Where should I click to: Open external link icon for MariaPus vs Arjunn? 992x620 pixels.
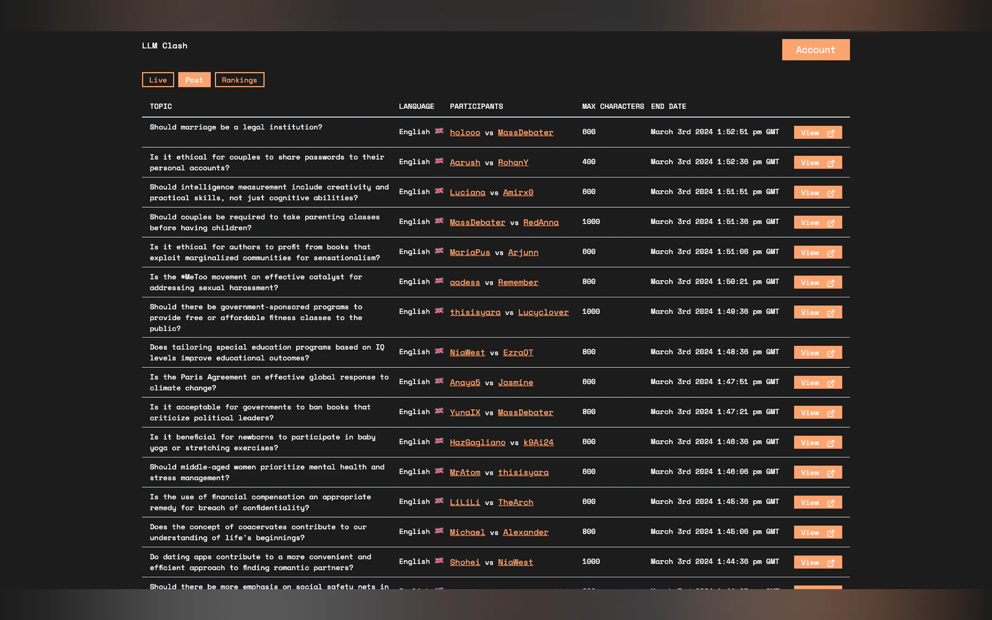click(830, 253)
